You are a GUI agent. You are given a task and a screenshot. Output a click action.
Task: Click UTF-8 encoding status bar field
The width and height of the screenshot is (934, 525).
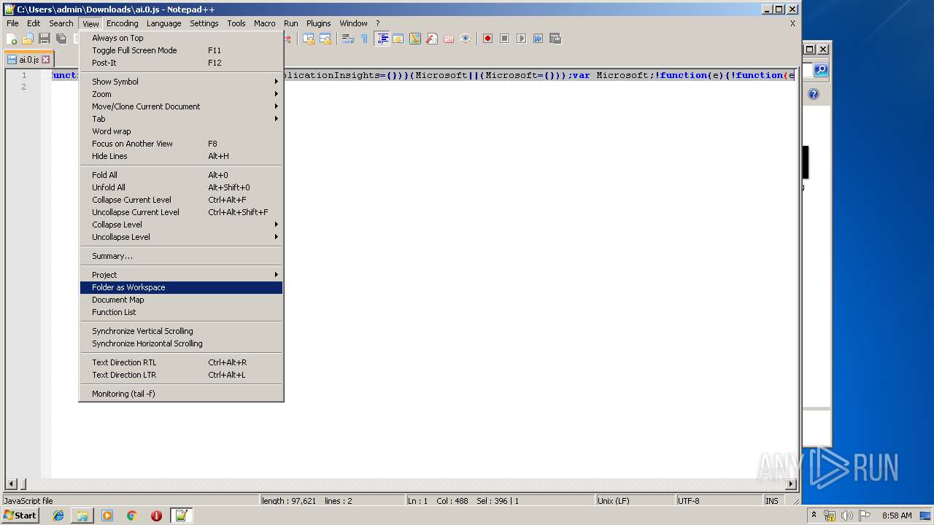click(719, 501)
